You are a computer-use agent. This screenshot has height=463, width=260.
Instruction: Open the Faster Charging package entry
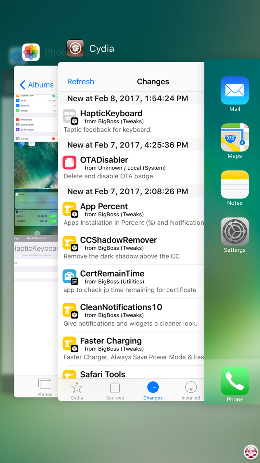131,348
